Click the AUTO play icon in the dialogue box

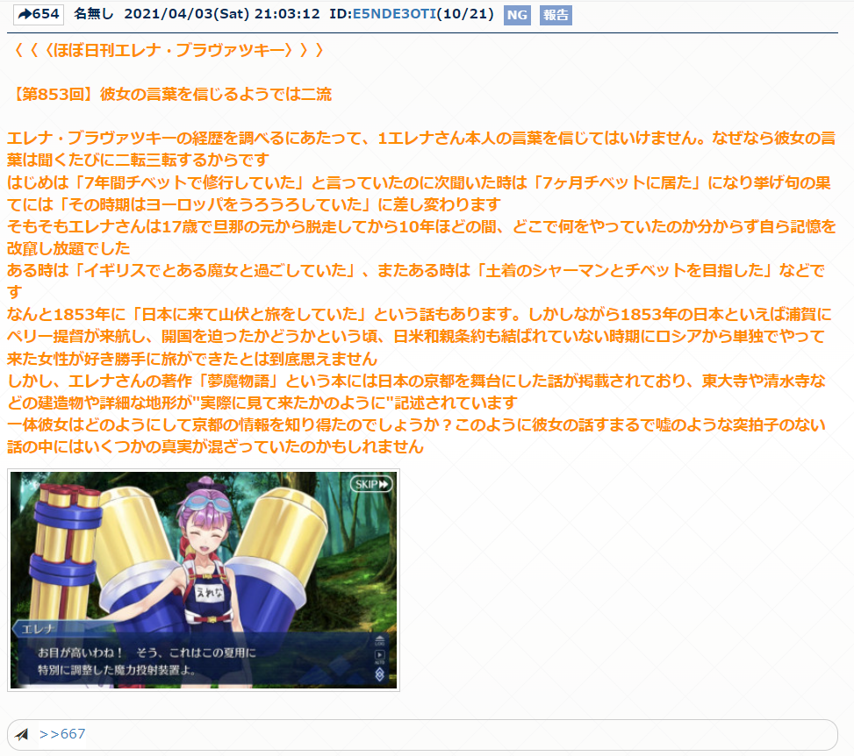coord(379,658)
